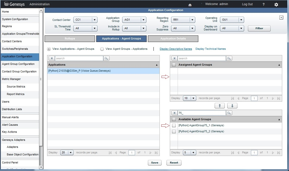289x171 pixels.
Task: Select View Applications - Agent Groups radio
Action: 49,49
